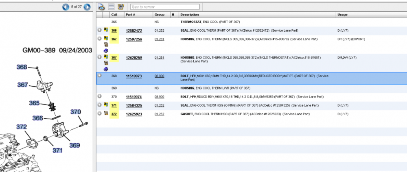Expand the row for seal 12584325
407x172 pixels.
[x=99, y=105]
